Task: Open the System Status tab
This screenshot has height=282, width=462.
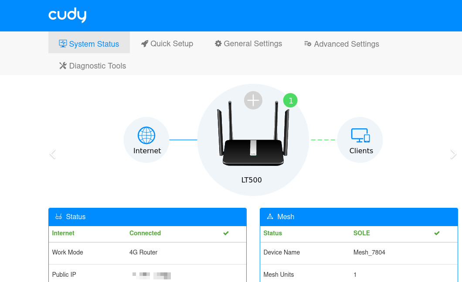Action: (x=89, y=42)
